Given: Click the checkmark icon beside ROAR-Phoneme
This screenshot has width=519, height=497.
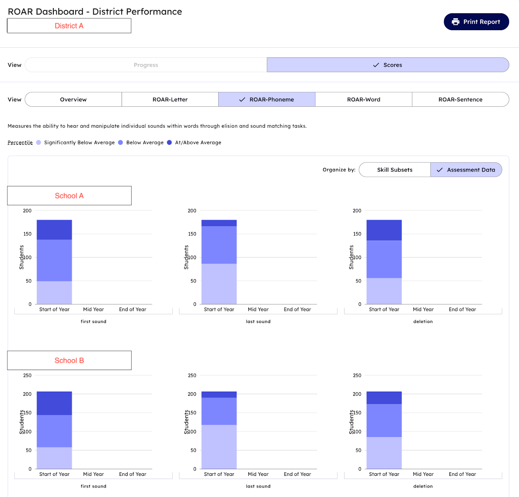Looking at the screenshot, I should [242, 100].
